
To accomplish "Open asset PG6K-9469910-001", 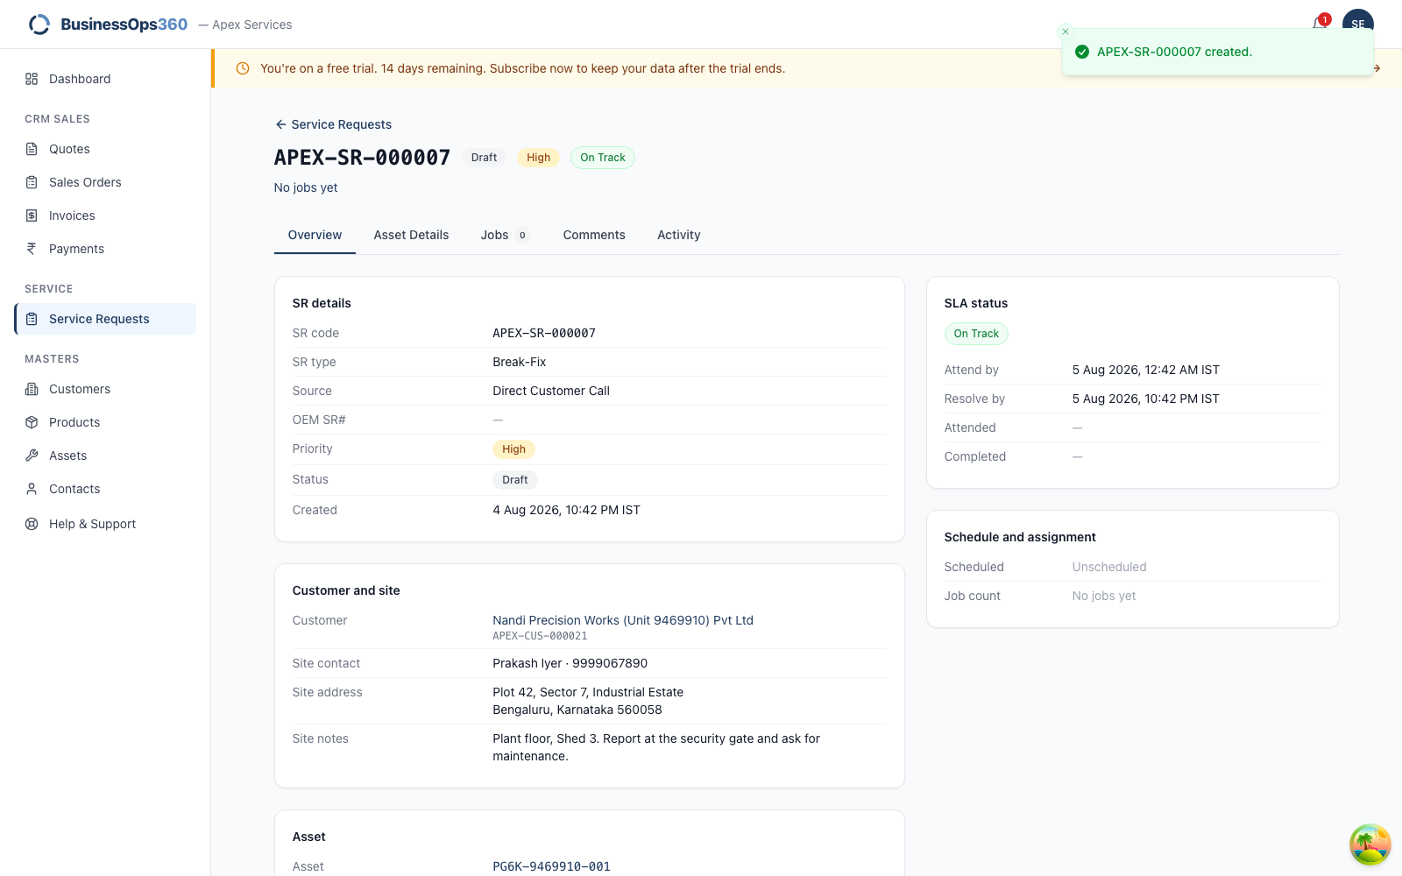I will (551, 866).
